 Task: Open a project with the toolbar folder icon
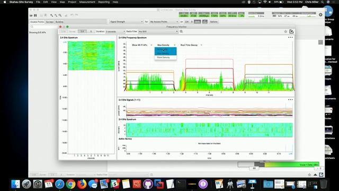(x=31, y=15)
